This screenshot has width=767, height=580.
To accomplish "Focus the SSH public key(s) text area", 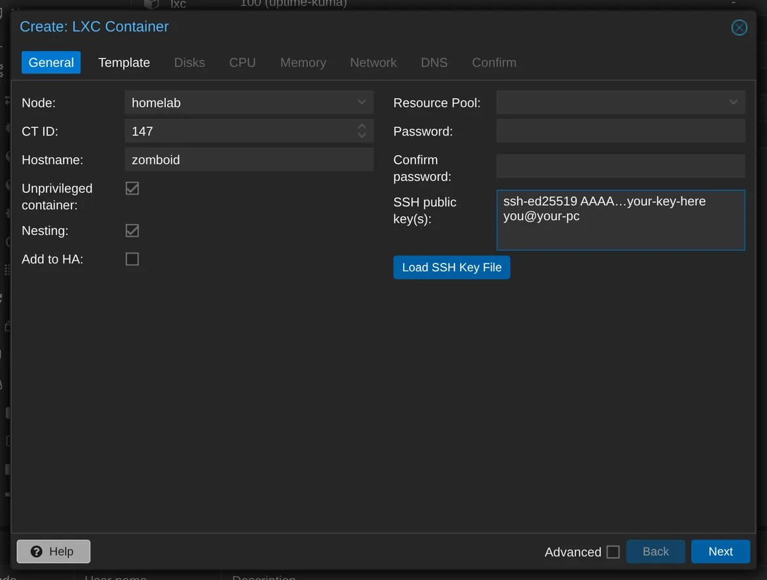I will [621, 220].
